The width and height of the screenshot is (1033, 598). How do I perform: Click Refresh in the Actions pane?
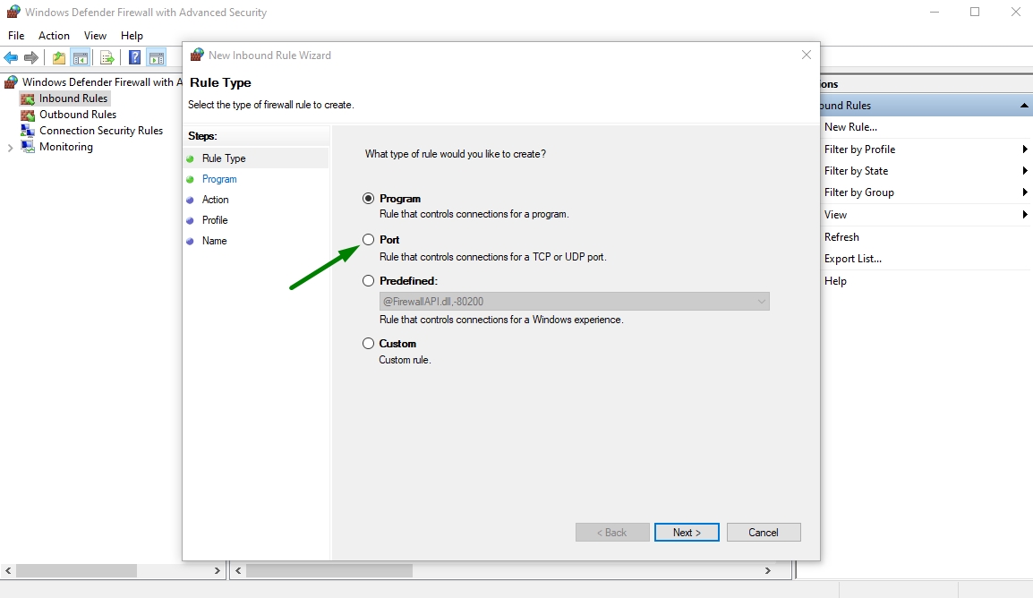click(841, 237)
